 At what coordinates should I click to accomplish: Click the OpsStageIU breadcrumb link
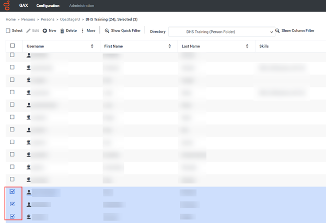pos(71,19)
